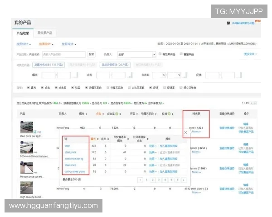Open the 负责人 dropdown showing 全部
This screenshot has width=272, height=217.
point(136,55)
